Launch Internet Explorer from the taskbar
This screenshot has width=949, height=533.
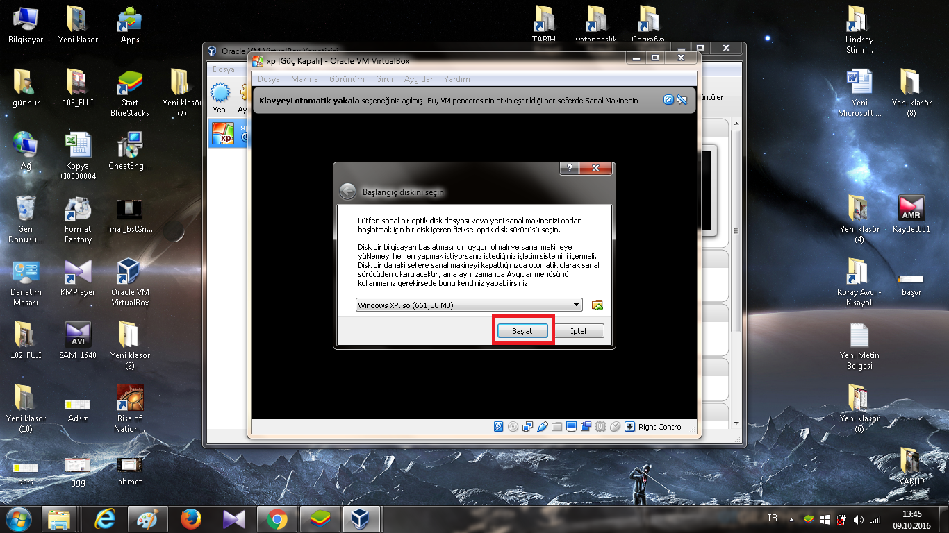106,519
